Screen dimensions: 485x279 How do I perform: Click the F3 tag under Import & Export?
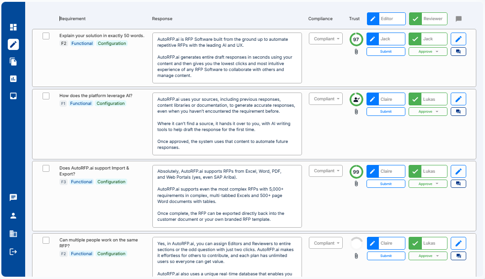(64, 182)
